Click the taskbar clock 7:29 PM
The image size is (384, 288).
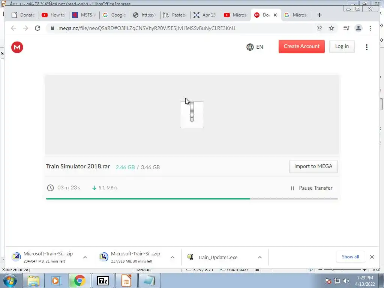tap(365, 280)
